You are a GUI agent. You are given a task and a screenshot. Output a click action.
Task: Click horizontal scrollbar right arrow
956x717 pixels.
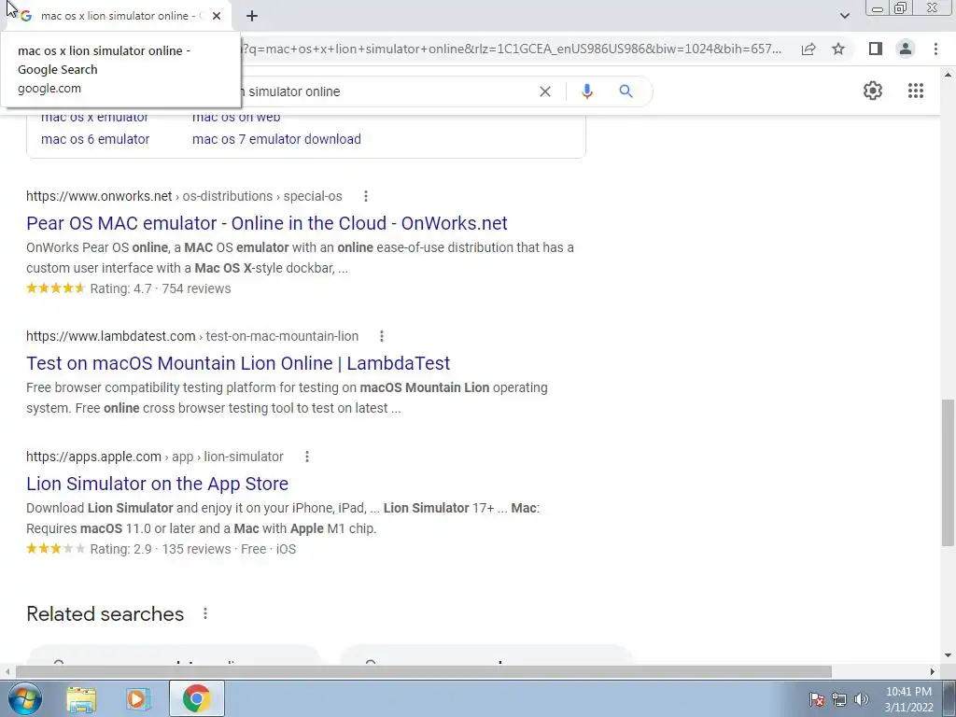933,671
